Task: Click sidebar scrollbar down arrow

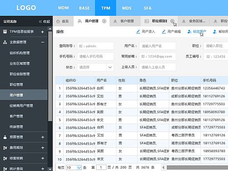Action: point(50,169)
